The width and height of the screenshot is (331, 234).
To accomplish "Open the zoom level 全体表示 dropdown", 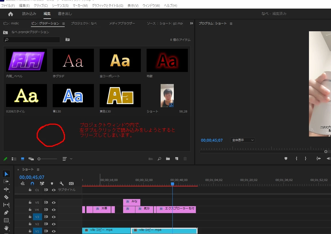I will click(x=243, y=140).
